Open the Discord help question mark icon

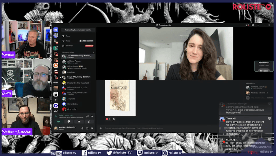click(253, 25)
